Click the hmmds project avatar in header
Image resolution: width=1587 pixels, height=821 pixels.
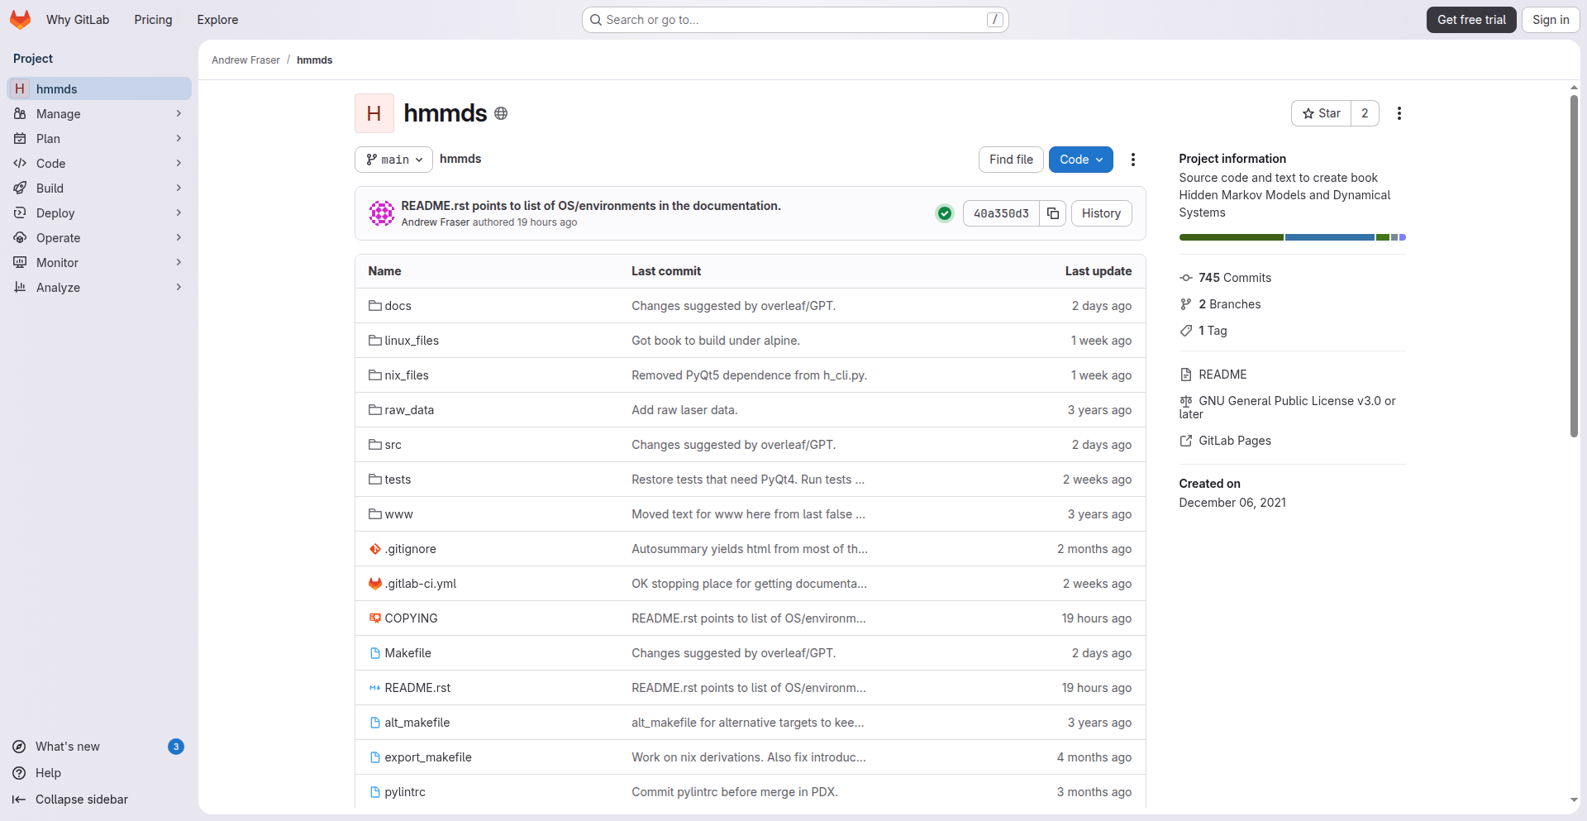pos(374,113)
